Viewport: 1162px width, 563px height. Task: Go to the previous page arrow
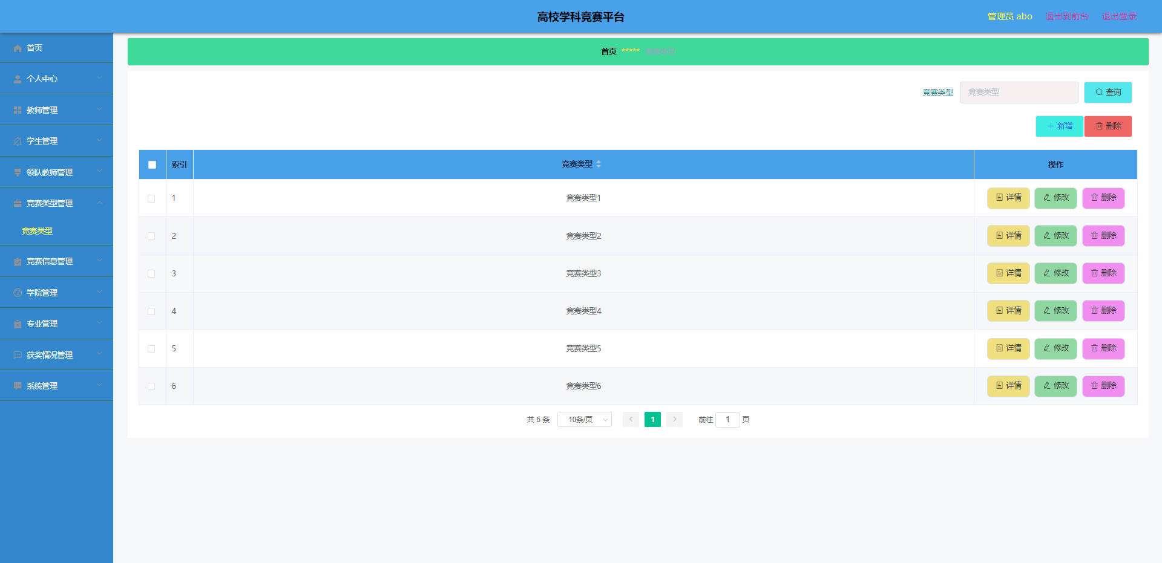[x=631, y=420]
